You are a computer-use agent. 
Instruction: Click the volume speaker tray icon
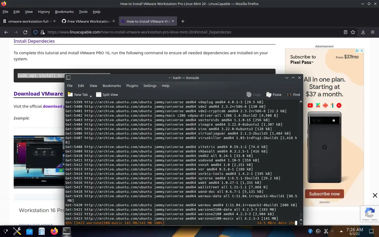333,231
